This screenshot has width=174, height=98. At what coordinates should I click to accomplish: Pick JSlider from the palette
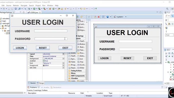click(81, 68)
